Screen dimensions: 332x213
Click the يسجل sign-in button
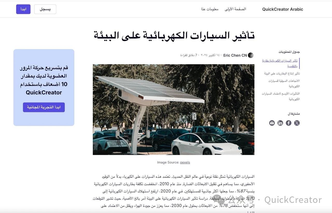45,9
